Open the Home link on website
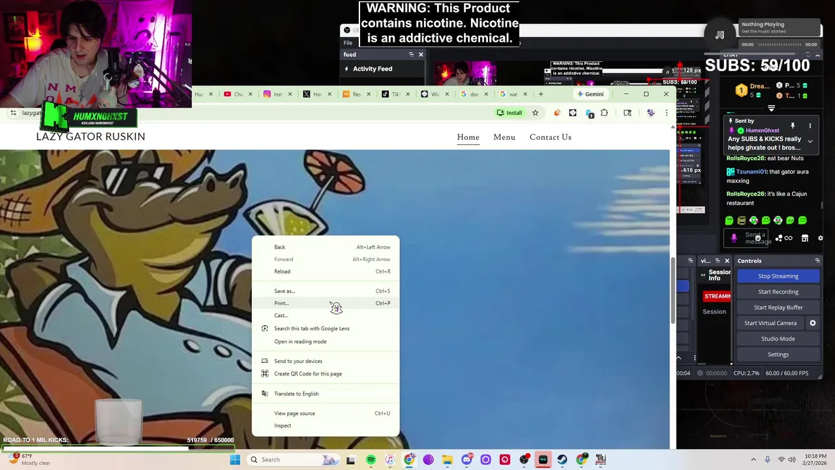Viewport: 835px width, 470px height. tap(468, 137)
